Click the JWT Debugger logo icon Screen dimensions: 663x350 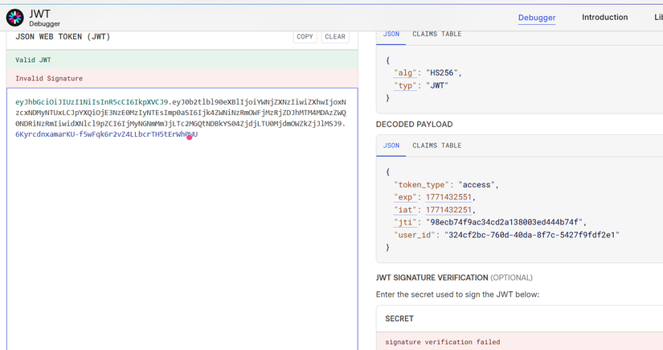pos(15,18)
